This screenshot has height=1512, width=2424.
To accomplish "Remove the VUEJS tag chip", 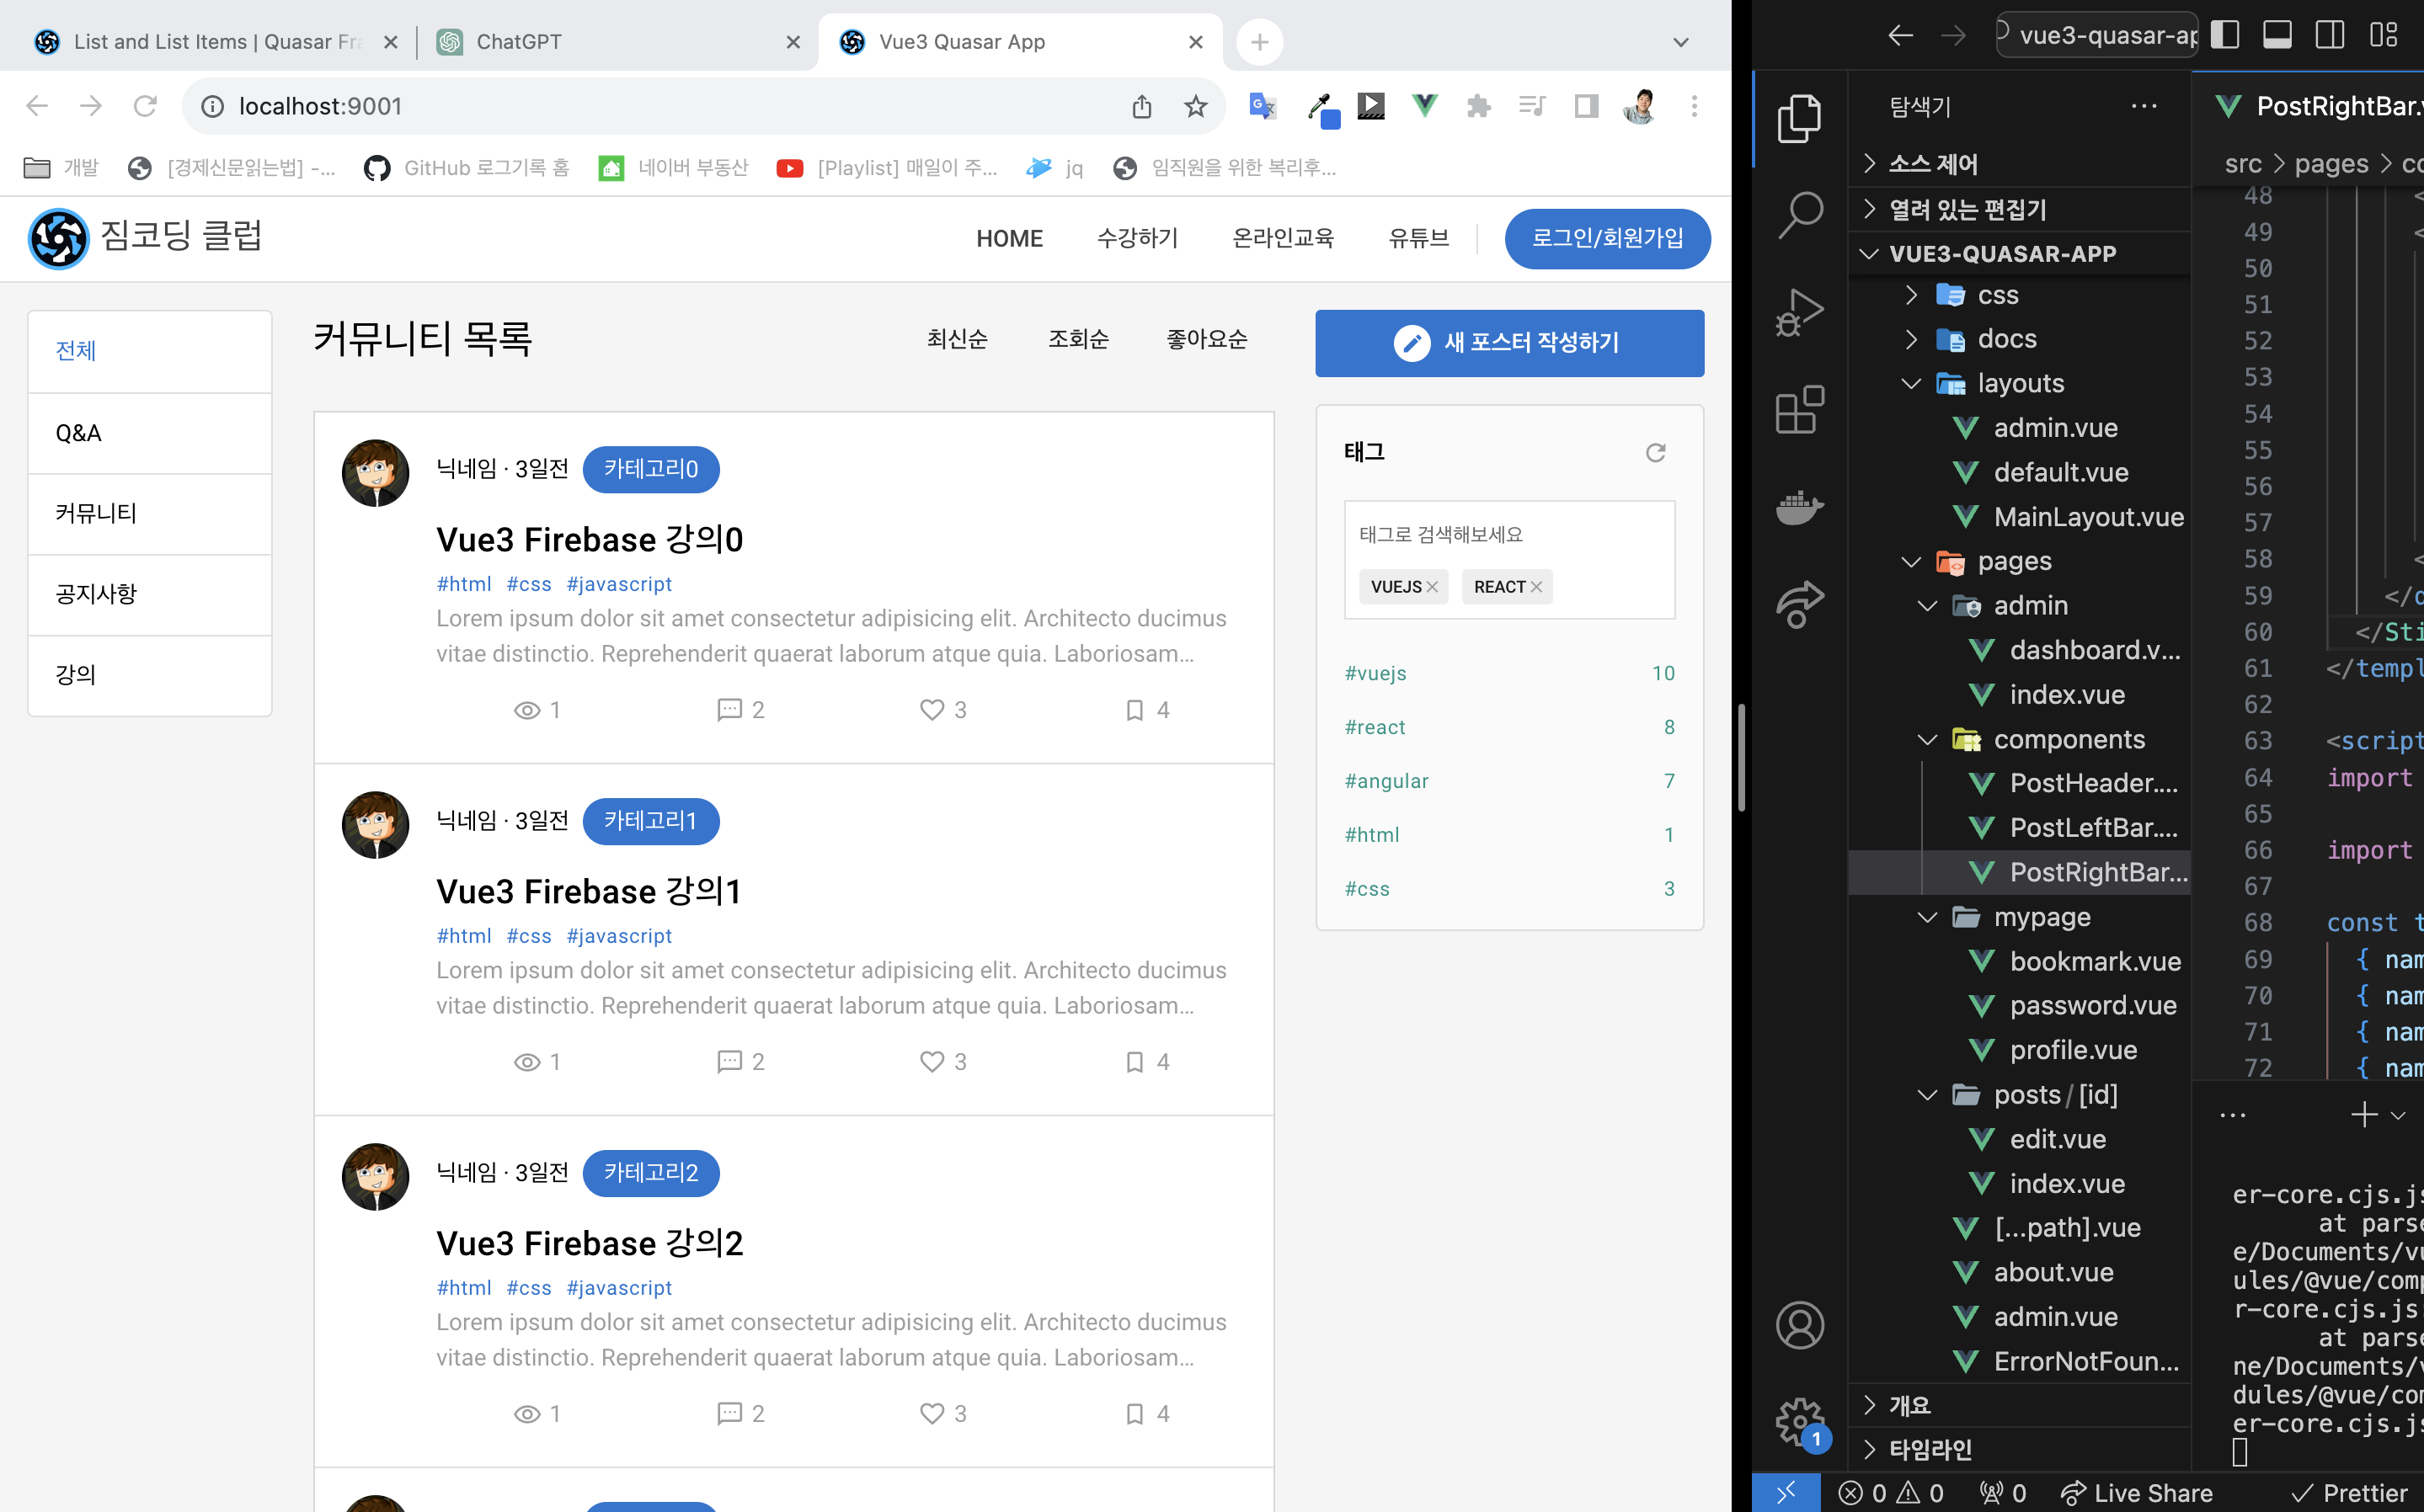I will click(x=1432, y=587).
